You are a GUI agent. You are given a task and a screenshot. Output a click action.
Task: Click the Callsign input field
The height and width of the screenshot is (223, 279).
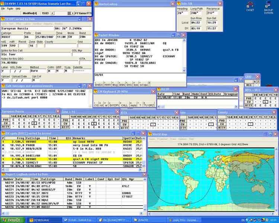click(x=12, y=37)
